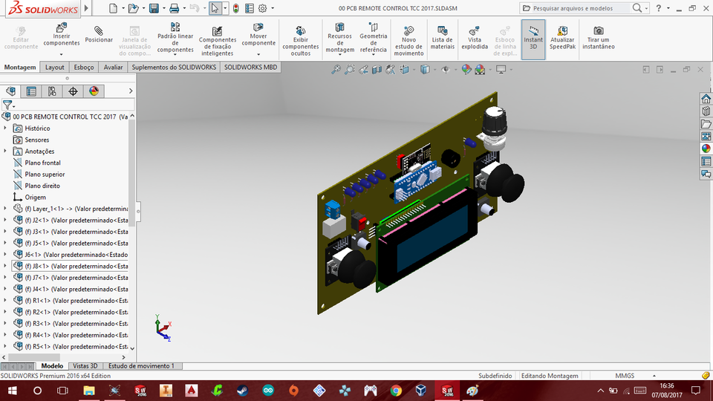
Task: Switch to Vistas 3D bottom tab
Action: (85, 366)
